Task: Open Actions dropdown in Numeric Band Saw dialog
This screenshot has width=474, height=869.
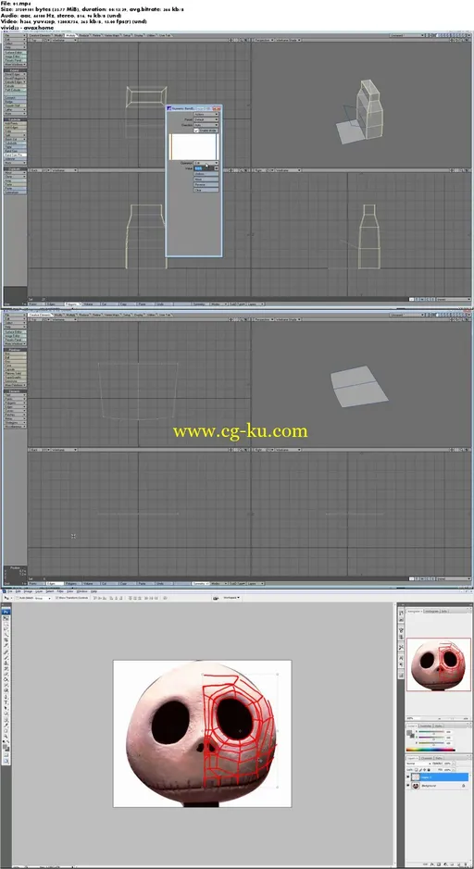Action: click(206, 114)
